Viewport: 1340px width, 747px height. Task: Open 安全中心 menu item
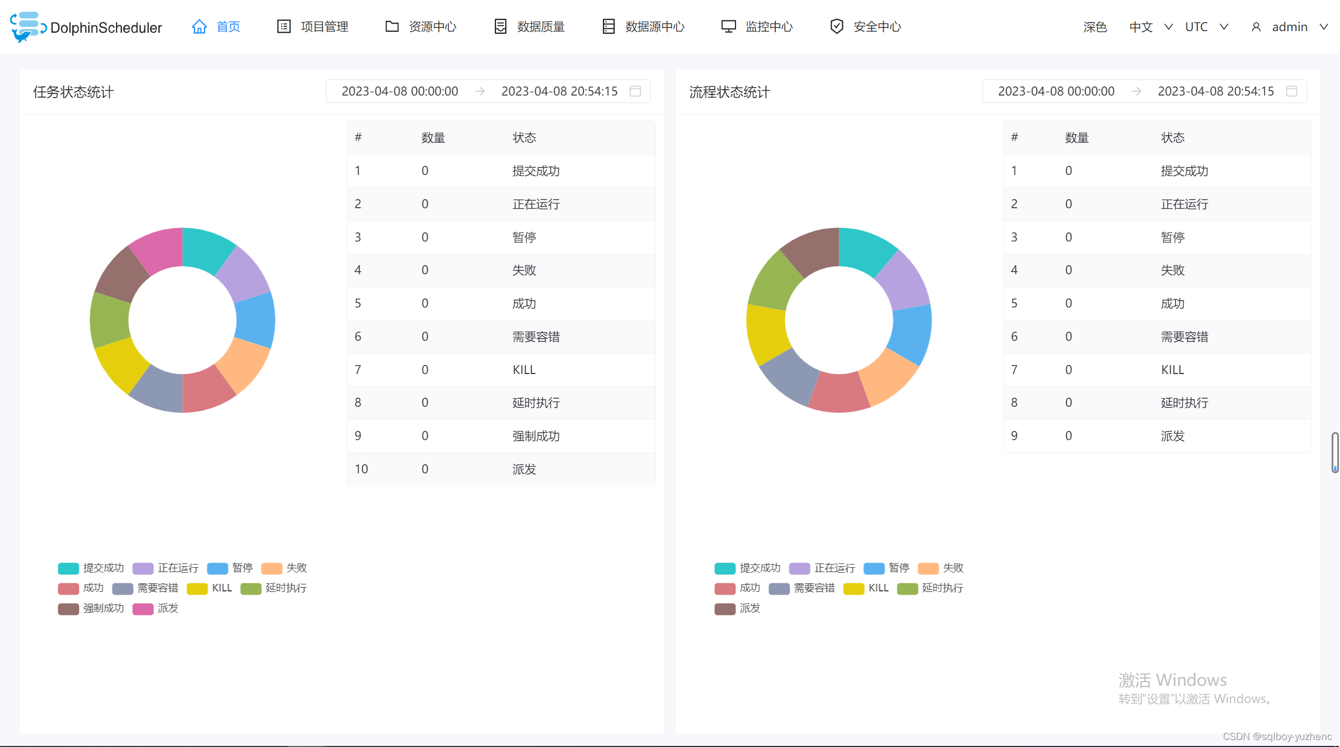[865, 26]
